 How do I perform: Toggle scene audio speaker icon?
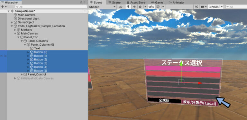coord(134,7)
